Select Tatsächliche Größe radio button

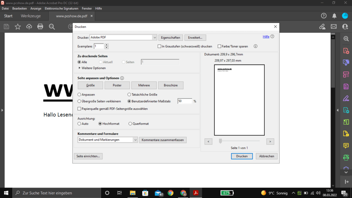129,95
